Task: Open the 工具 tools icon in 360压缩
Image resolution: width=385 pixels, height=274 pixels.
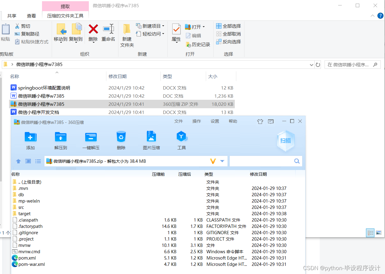Action: (181, 136)
